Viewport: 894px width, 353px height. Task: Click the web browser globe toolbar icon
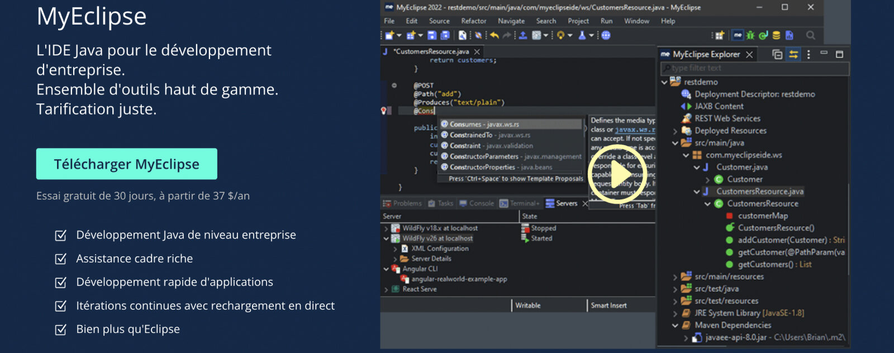tap(606, 35)
